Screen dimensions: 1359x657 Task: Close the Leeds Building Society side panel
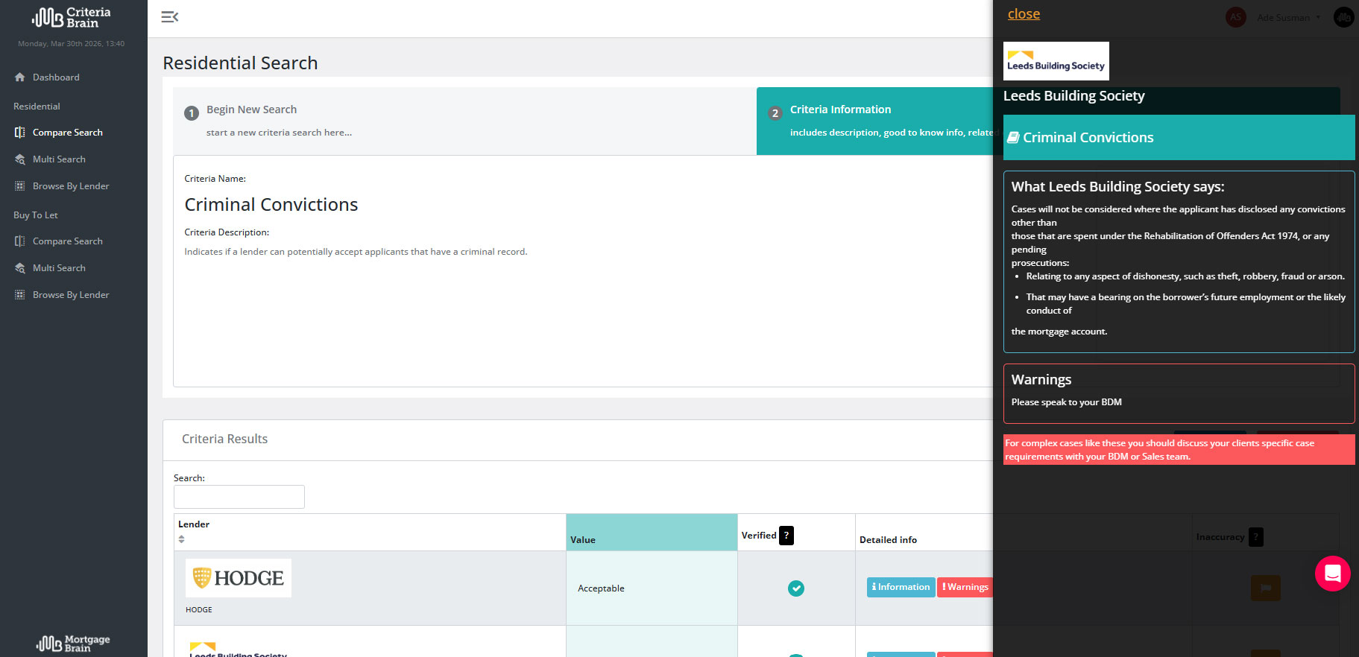1024,14
